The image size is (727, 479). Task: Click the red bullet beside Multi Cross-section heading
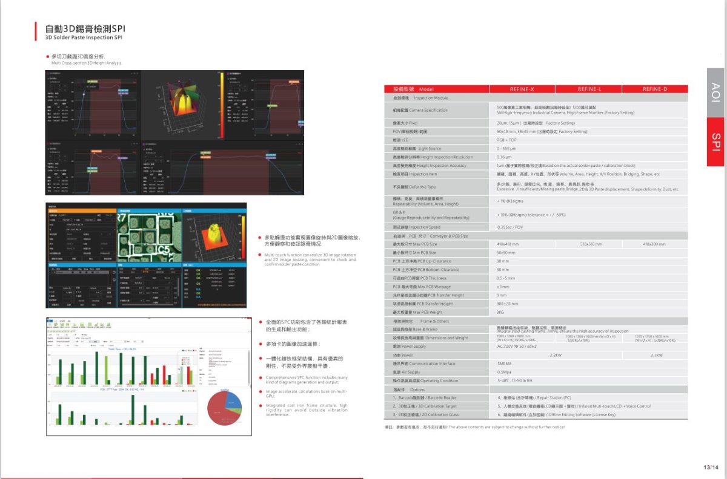point(47,56)
